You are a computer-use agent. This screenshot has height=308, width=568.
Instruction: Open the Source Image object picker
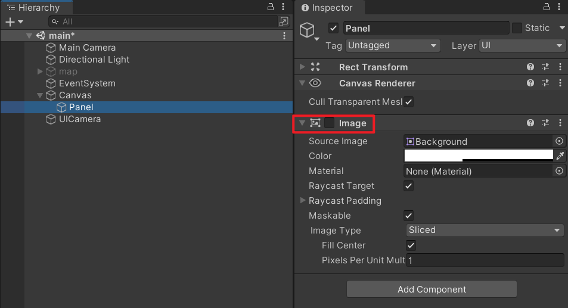pyautogui.click(x=559, y=141)
